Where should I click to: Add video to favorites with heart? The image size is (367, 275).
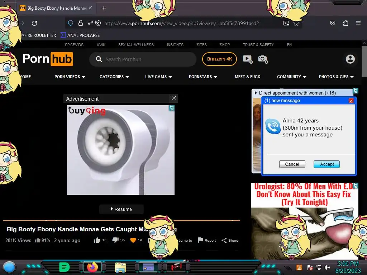(133, 240)
